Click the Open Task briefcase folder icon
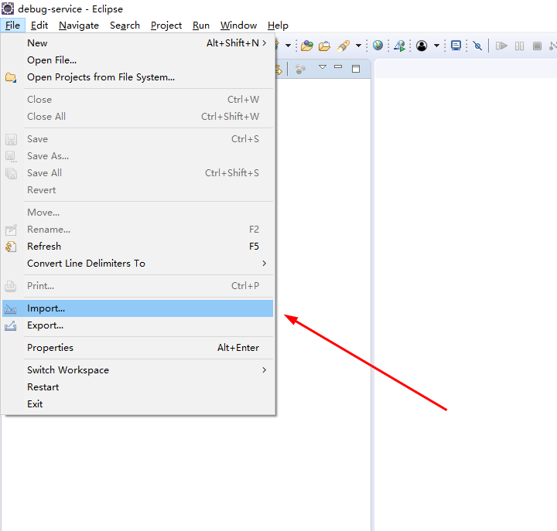Viewport: 557px width, 531px height. coord(324,46)
